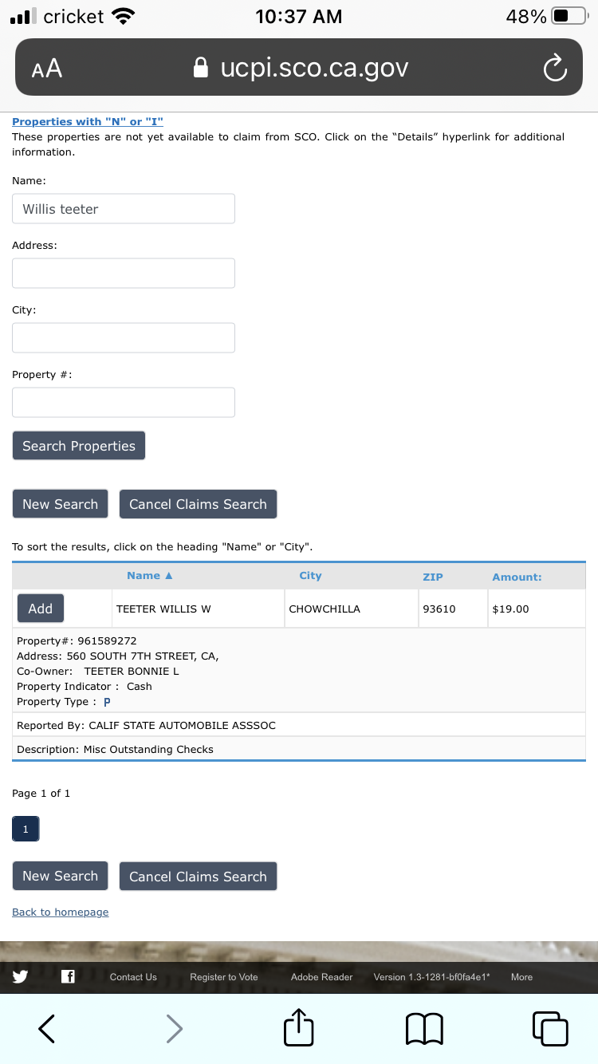Sort results by the City heading
Image resolution: width=598 pixels, height=1064 pixels.
tap(310, 576)
